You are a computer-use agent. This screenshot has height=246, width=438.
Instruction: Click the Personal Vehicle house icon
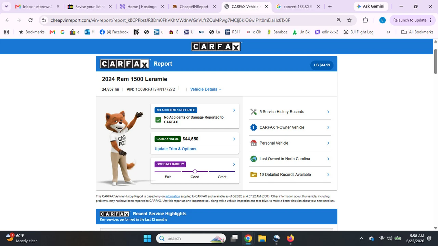coord(254,143)
